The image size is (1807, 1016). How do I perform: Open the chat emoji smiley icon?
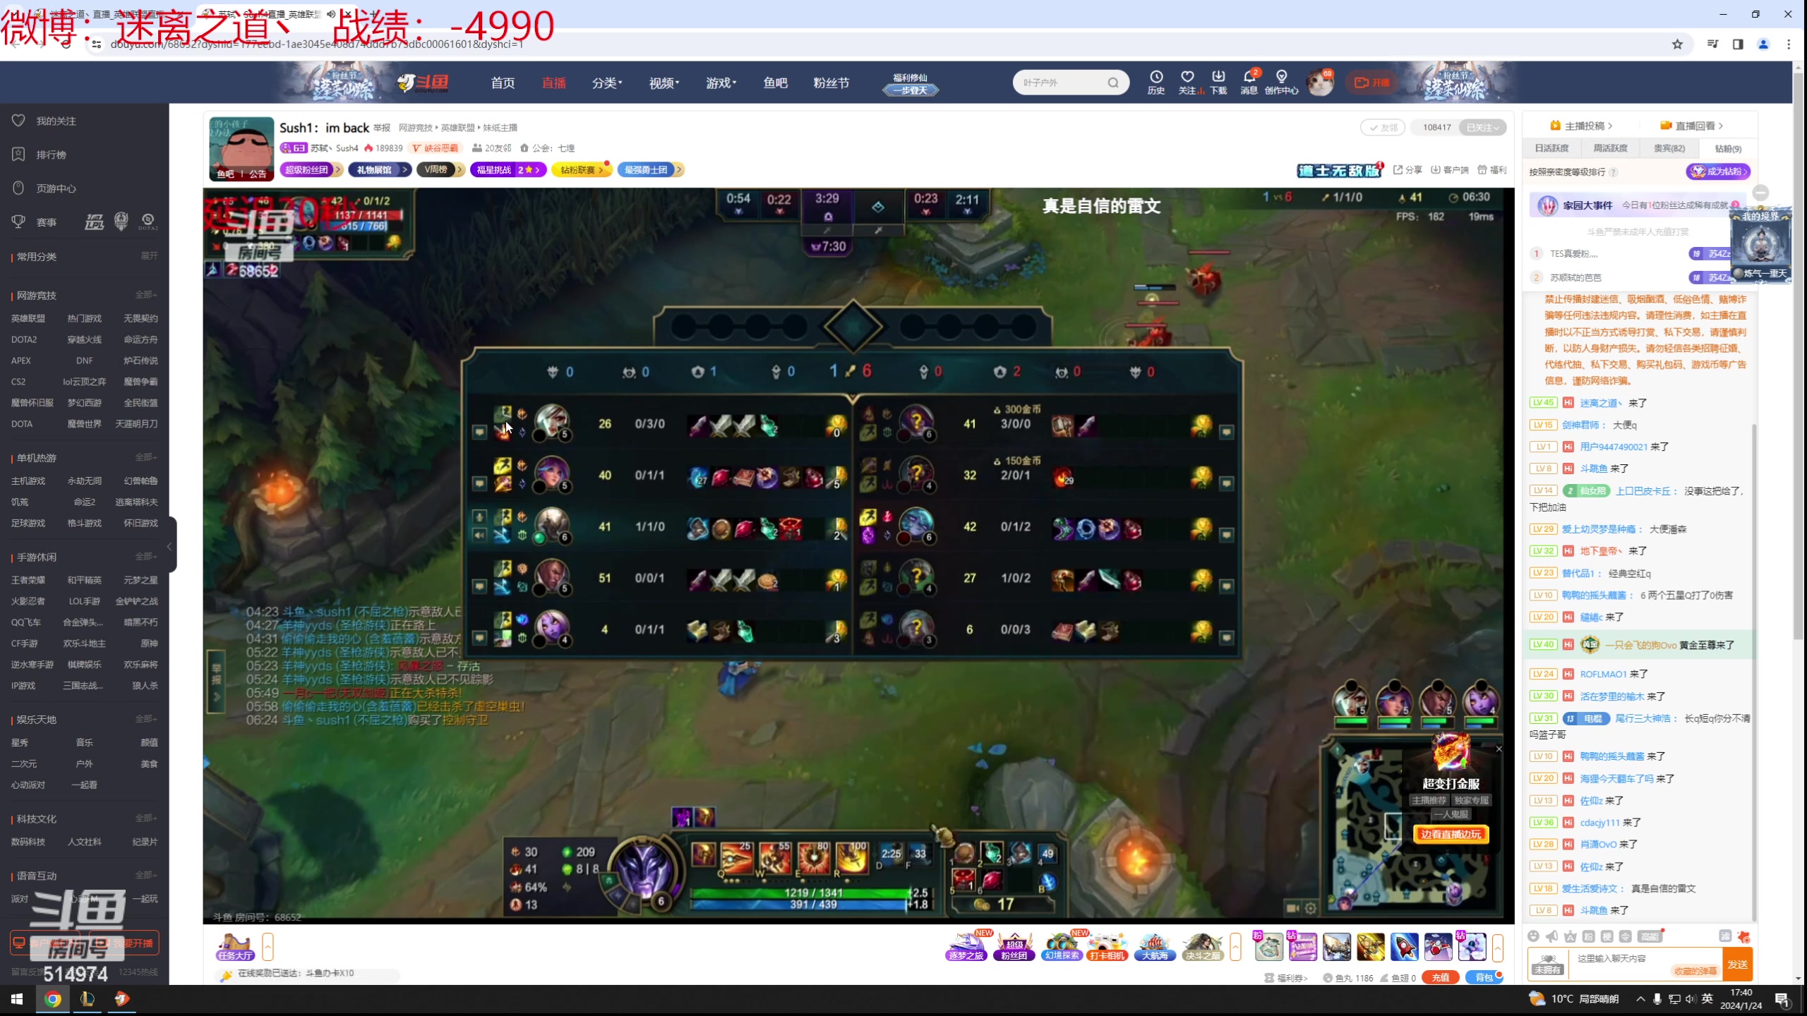1533,936
